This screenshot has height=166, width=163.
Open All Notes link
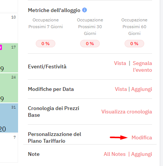[114, 154]
